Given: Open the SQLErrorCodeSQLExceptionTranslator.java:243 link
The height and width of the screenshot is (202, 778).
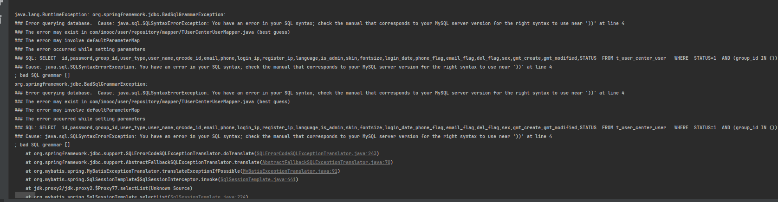Looking at the screenshot, I should (x=317, y=154).
